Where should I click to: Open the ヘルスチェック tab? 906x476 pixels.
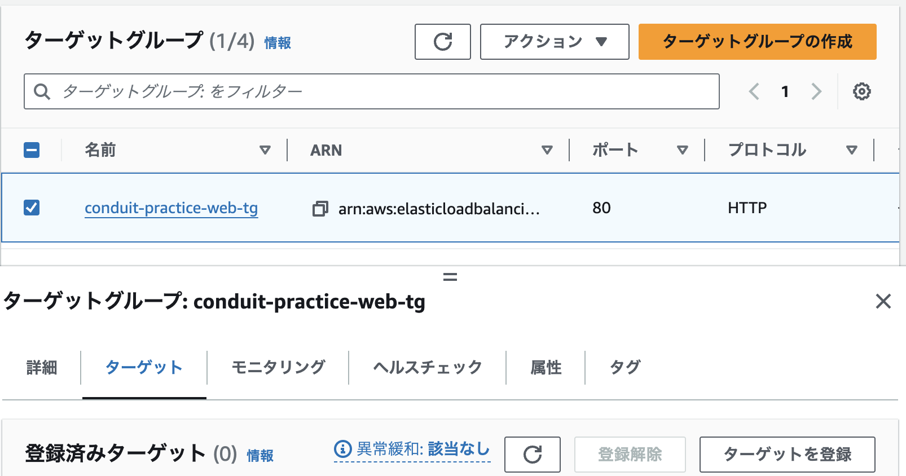pyautogui.click(x=426, y=367)
